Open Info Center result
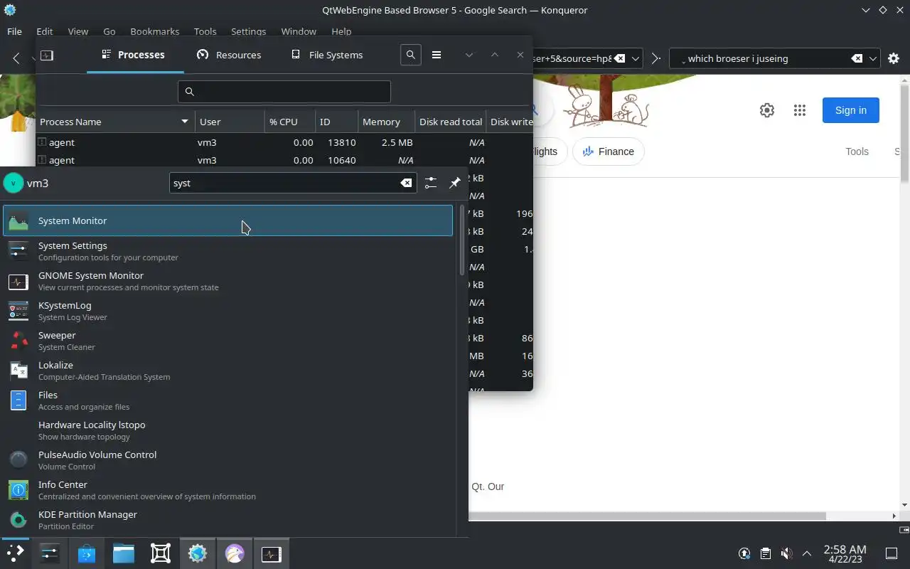Screen dimensions: 910x569 click(227, 489)
